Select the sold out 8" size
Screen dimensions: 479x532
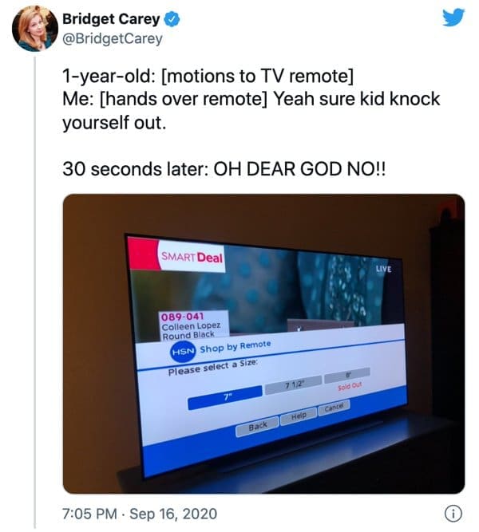click(347, 376)
